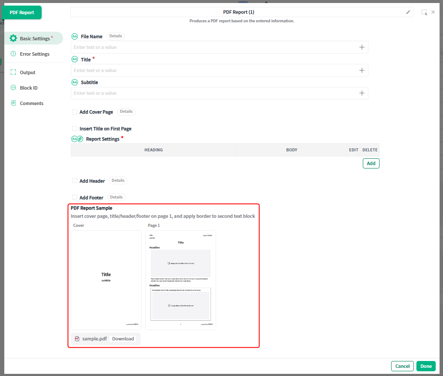Check Insert Title on First Page
Image resolution: width=443 pixels, height=376 pixels.
click(x=75, y=129)
